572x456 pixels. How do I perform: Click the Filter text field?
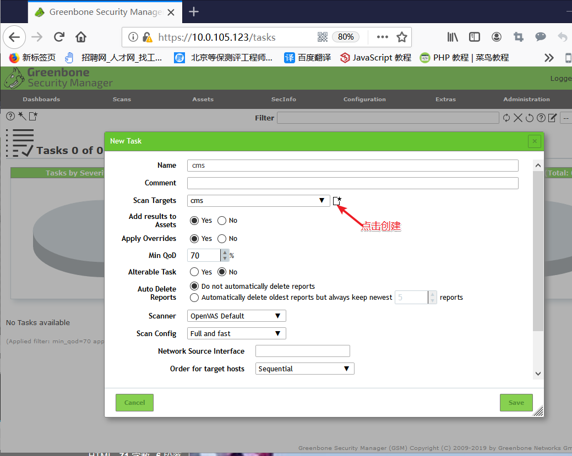[x=388, y=118]
